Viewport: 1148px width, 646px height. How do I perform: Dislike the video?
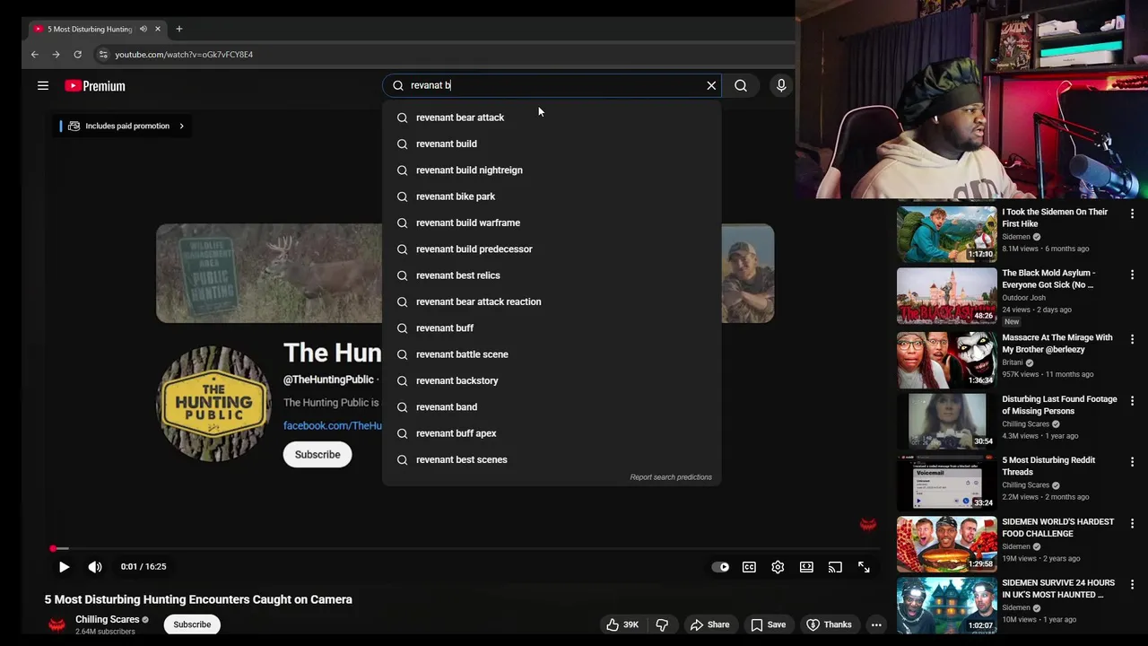662,624
